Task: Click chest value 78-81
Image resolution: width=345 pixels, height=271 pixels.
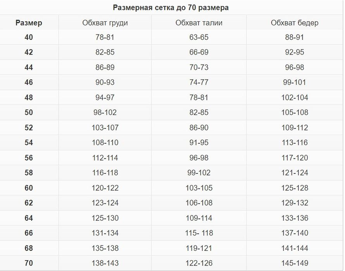Action: point(105,38)
